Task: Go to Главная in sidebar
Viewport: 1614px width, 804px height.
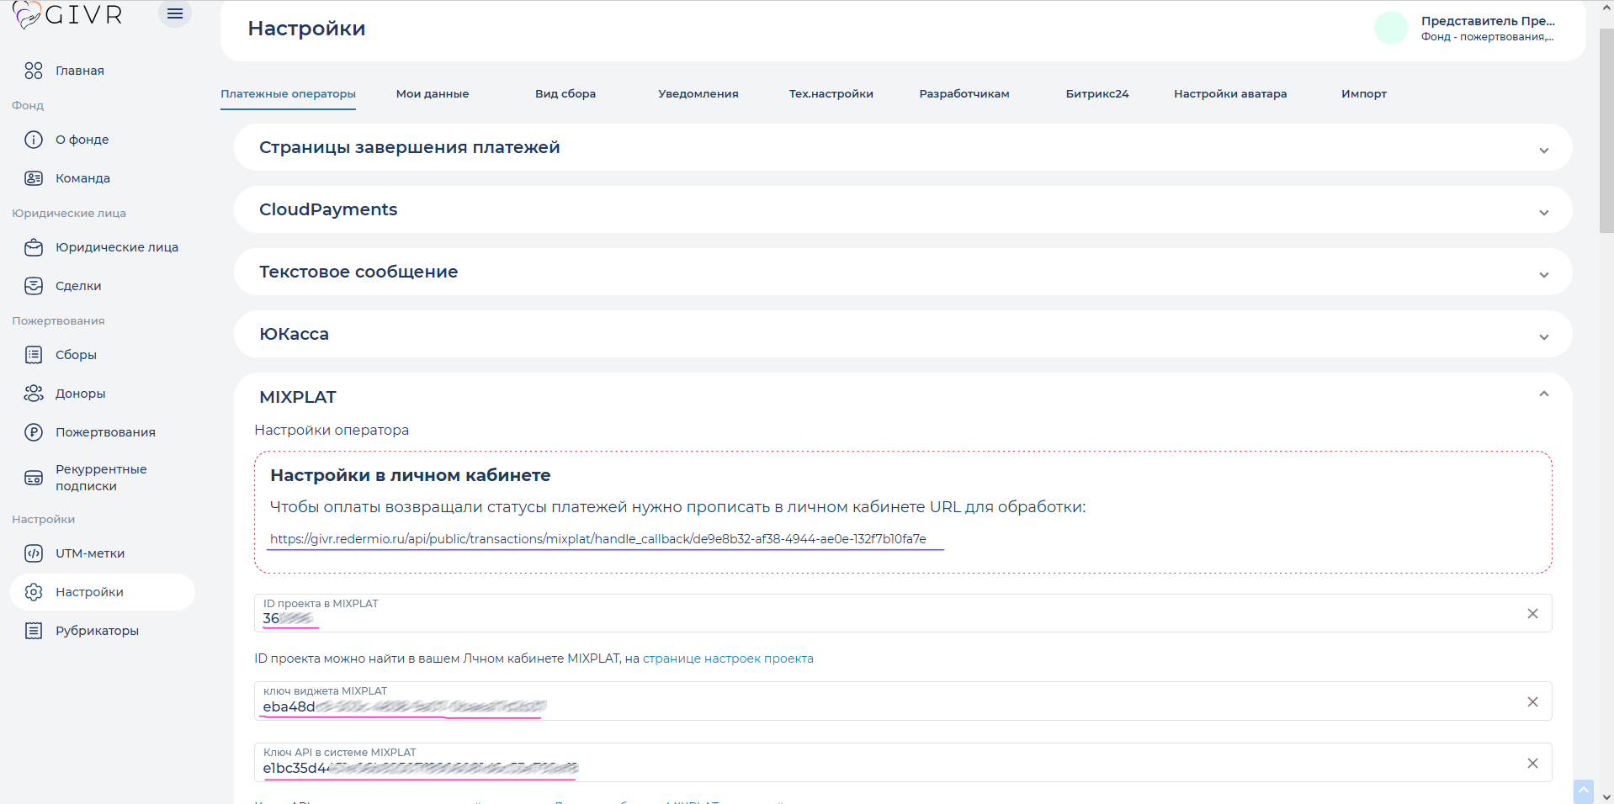Action: (80, 71)
